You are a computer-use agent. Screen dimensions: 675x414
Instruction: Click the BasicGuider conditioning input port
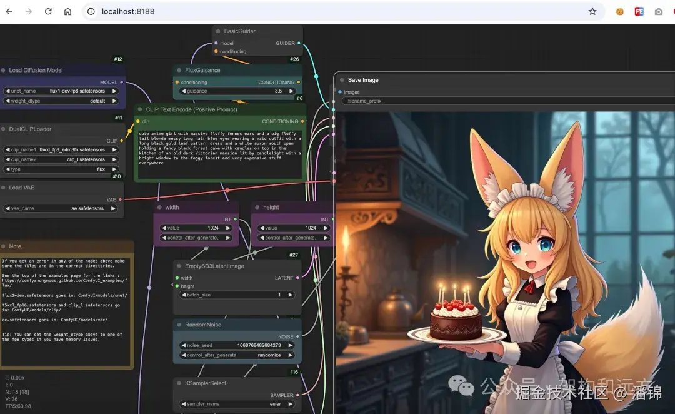click(x=216, y=51)
